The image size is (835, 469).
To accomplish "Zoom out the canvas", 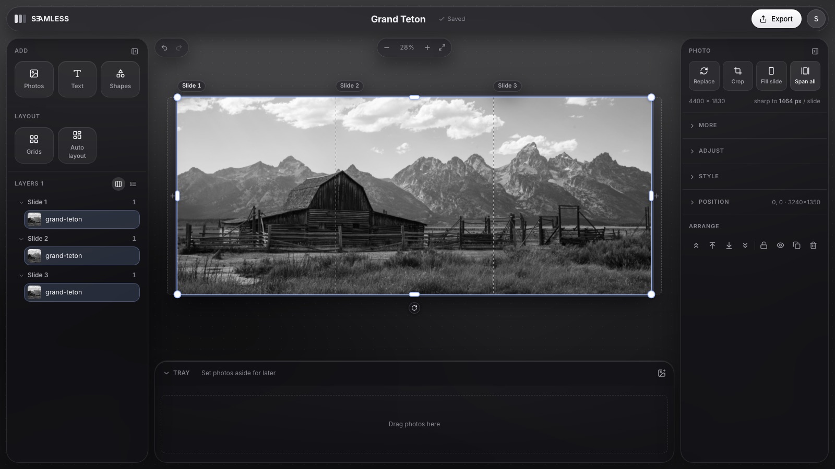I will tap(387, 47).
